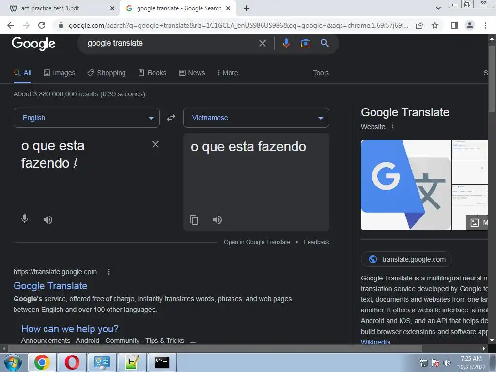Click the taskbar clock showing 7:25 AM

tap(471, 362)
